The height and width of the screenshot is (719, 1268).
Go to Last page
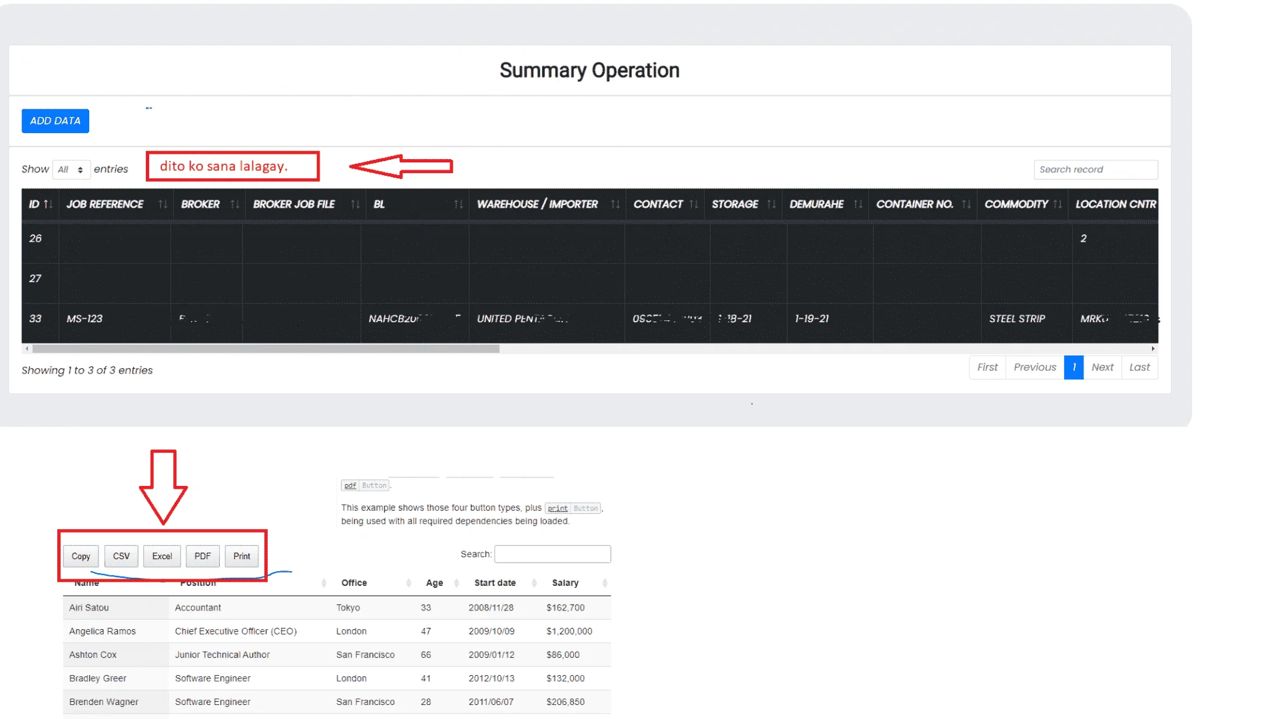click(1139, 367)
